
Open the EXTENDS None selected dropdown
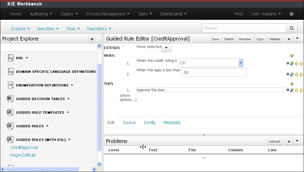click(x=166, y=48)
